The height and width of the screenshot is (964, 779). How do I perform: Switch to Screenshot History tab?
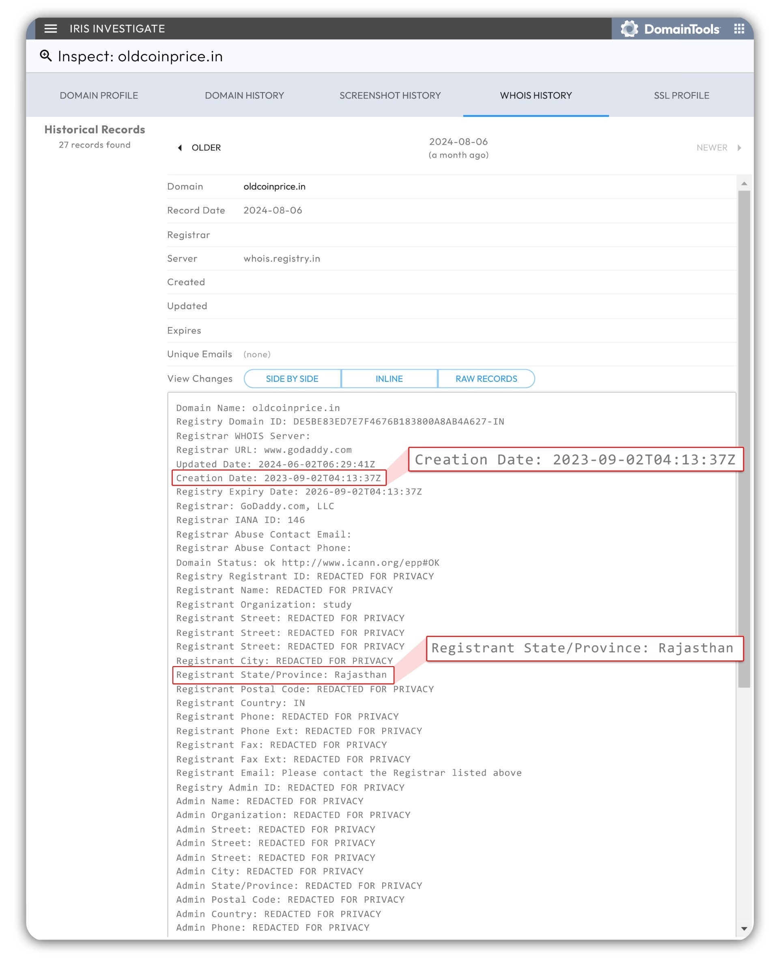[390, 95]
